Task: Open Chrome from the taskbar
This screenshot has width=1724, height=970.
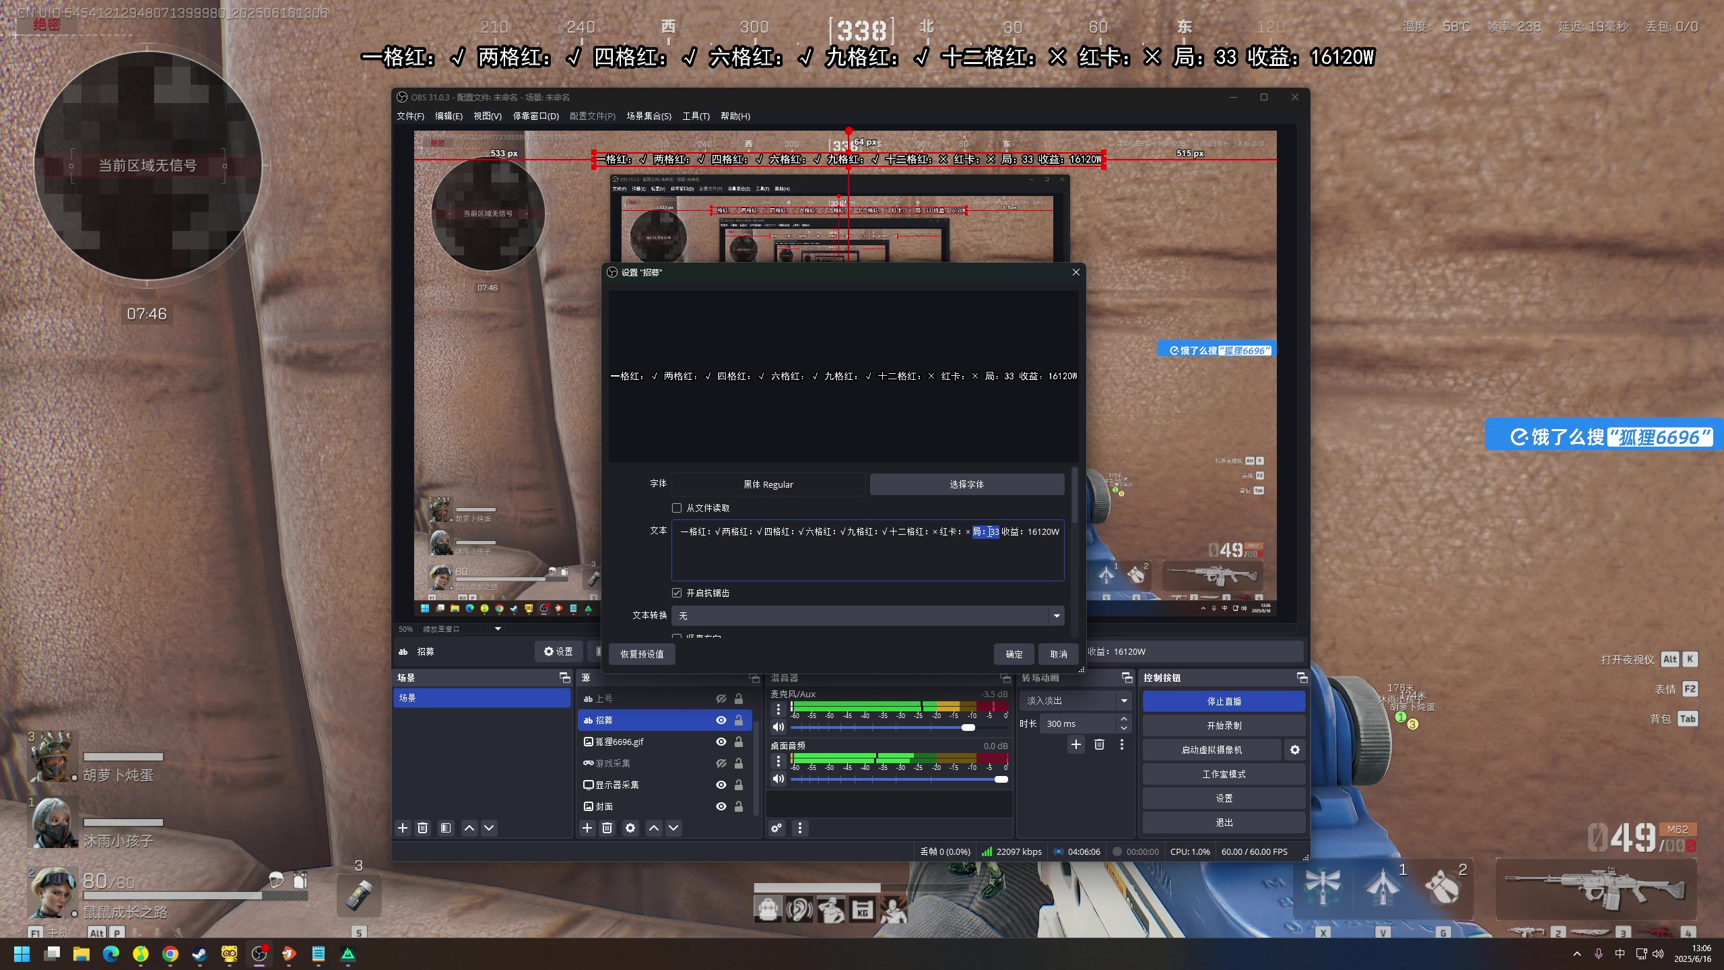Action: (170, 954)
